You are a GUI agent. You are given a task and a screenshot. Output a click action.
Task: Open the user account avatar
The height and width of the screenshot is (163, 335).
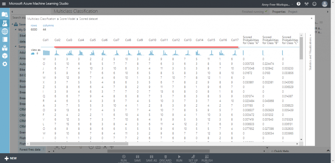(325, 4)
